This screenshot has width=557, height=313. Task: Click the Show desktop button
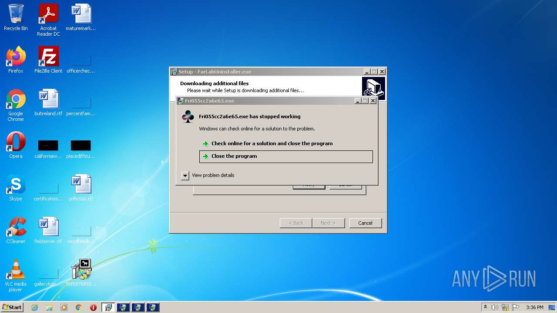tap(552, 307)
